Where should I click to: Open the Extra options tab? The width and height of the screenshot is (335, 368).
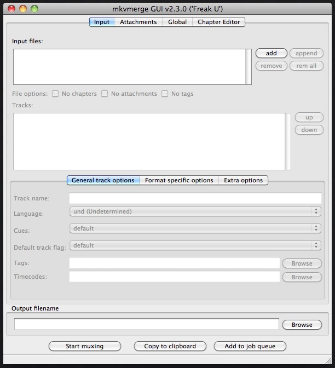pos(243,180)
